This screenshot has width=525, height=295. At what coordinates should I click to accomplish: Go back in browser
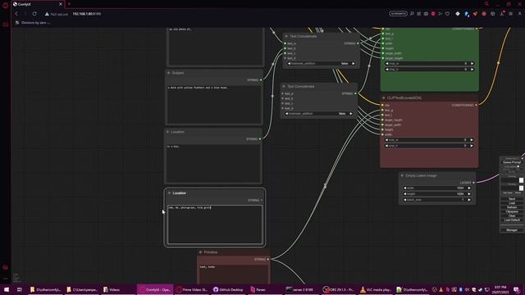tap(16, 14)
